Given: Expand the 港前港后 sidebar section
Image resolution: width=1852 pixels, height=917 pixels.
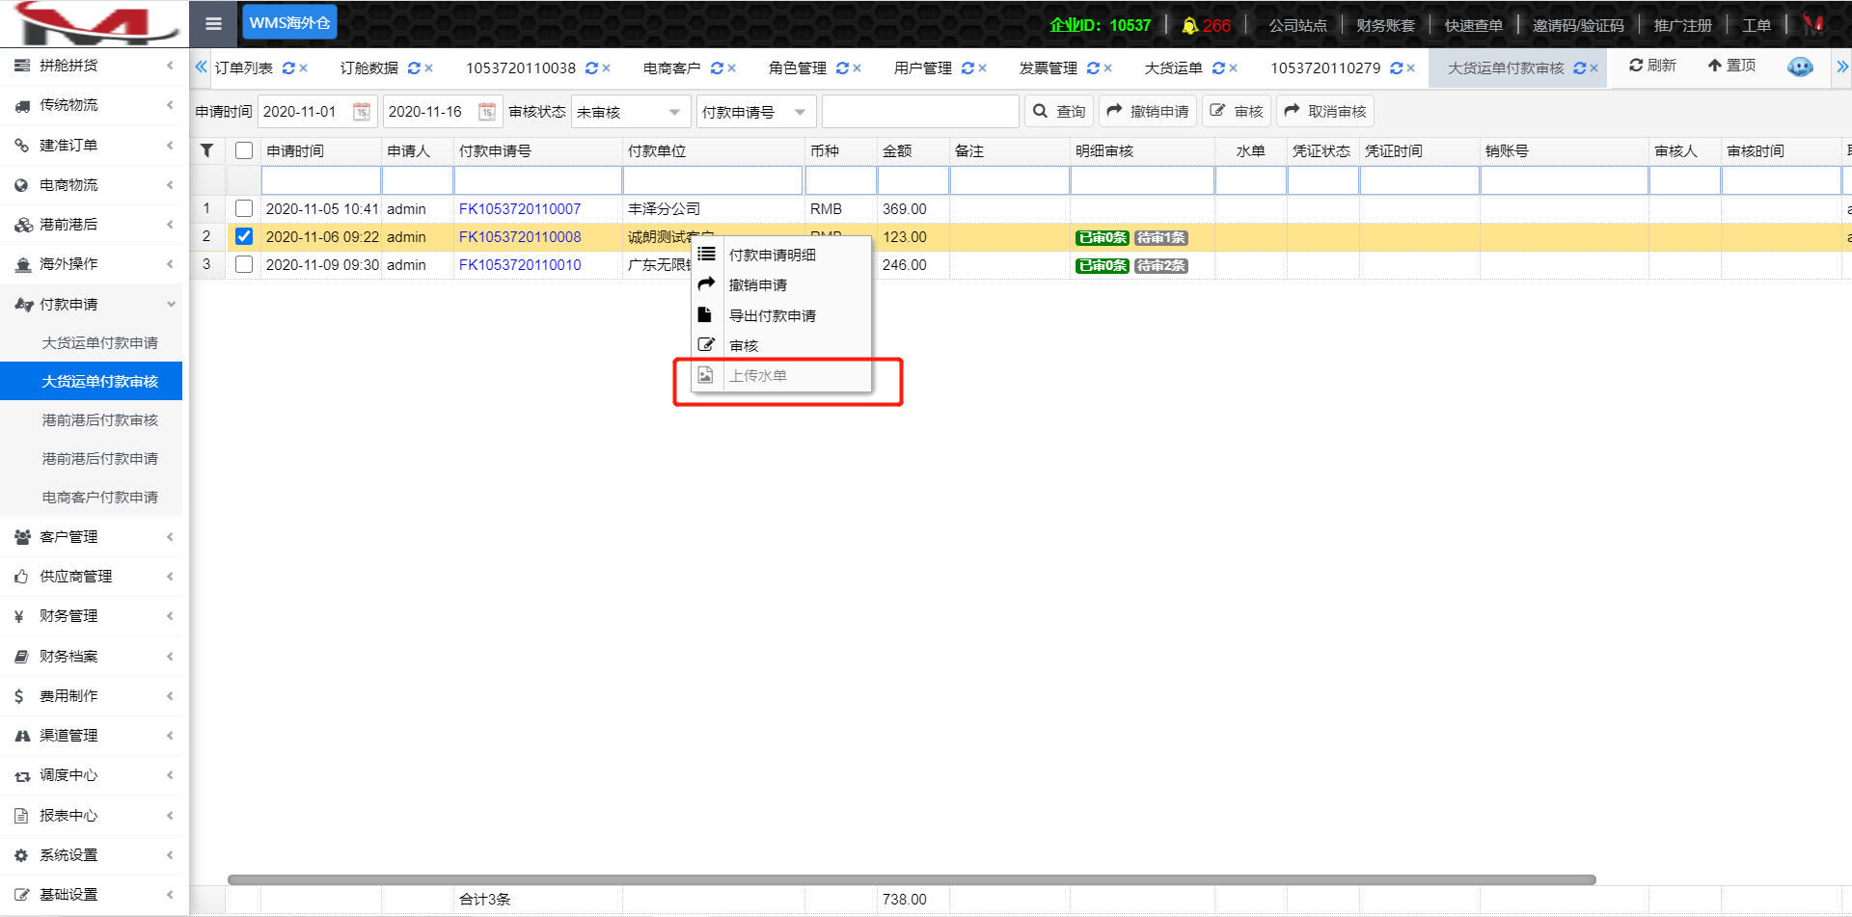Looking at the screenshot, I should [x=171, y=225].
